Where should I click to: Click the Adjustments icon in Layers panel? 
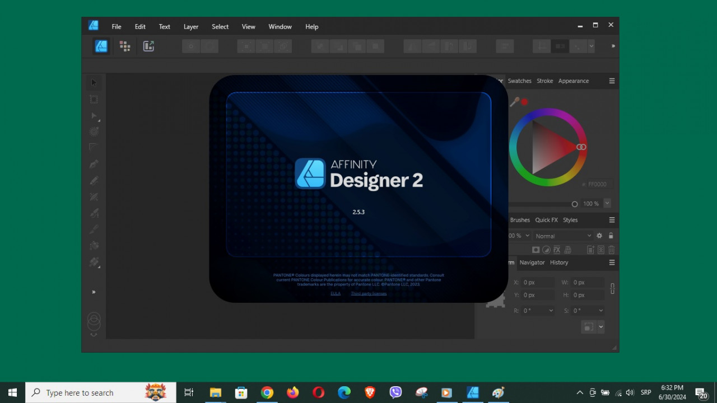pyautogui.click(x=547, y=250)
